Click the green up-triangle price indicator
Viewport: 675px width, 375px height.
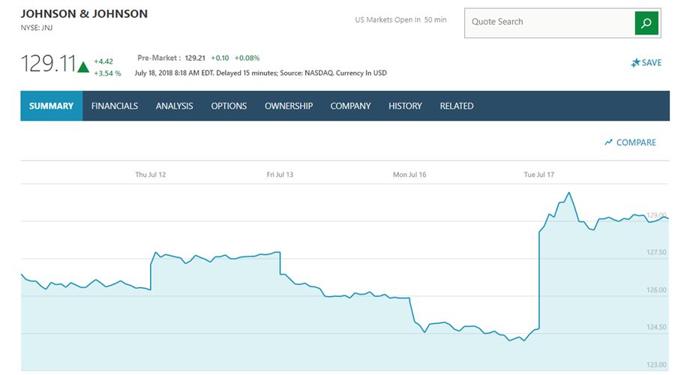click(x=83, y=67)
